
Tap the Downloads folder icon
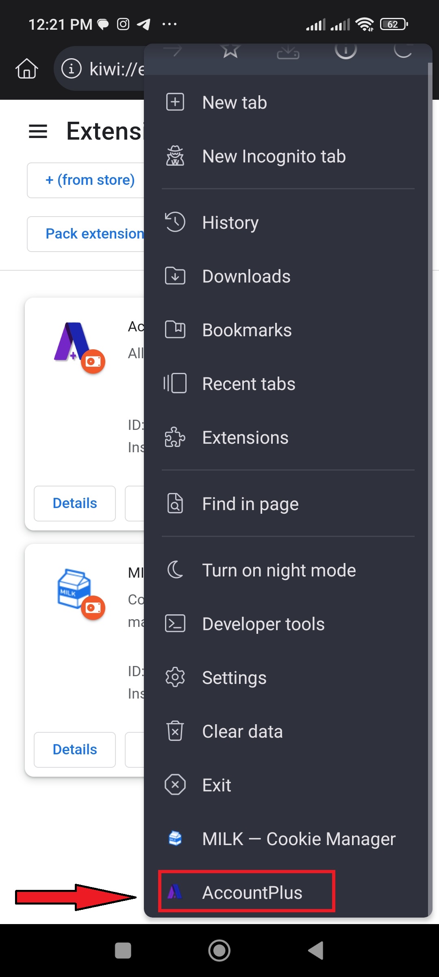pos(175,276)
